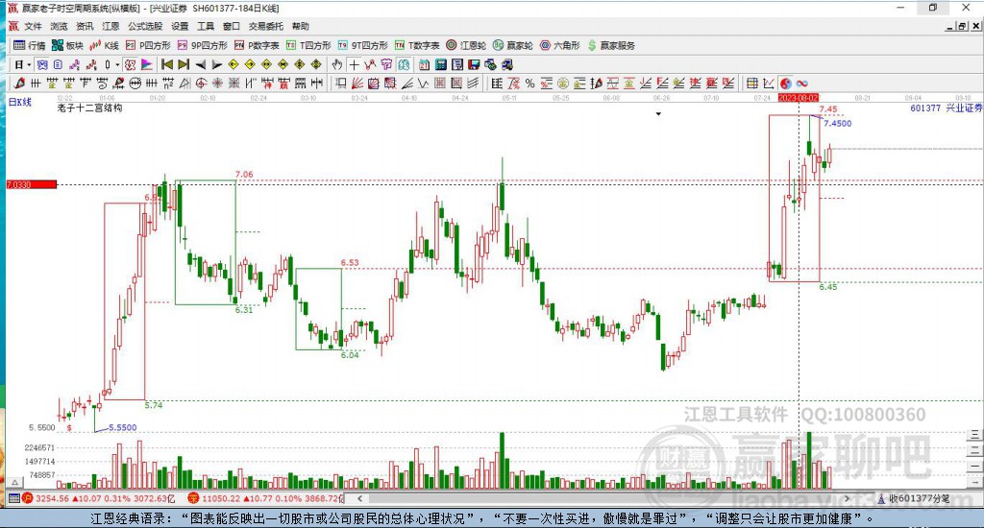
Task: Select the angle line tool
Action: pos(406,83)
